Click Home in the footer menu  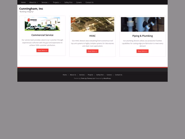point(65,75)
